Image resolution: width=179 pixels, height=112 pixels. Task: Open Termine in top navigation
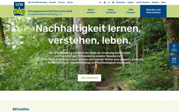pos(61,2)
